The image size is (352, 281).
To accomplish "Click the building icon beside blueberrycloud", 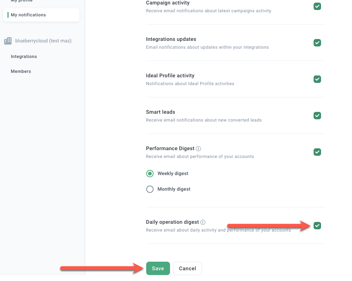I will (8, 41).
